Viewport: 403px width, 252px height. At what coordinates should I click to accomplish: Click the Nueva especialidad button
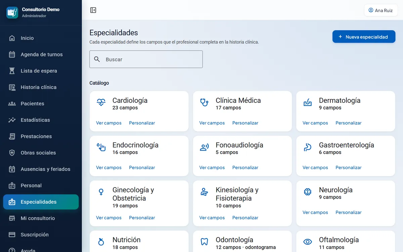click(364, 37)
